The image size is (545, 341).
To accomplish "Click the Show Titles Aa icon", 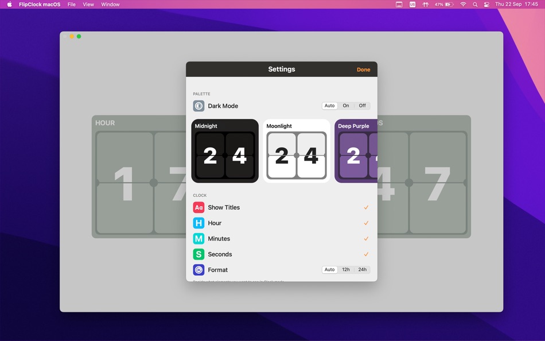I will tap(198, 207).
